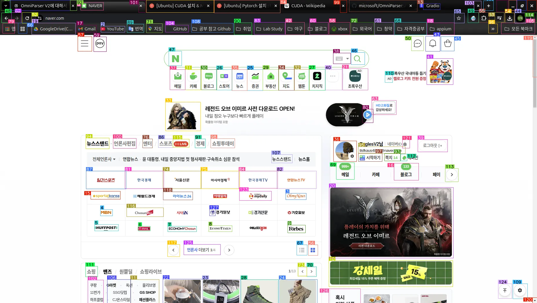Click the scroll-to-top arrow button

(505, 290)
